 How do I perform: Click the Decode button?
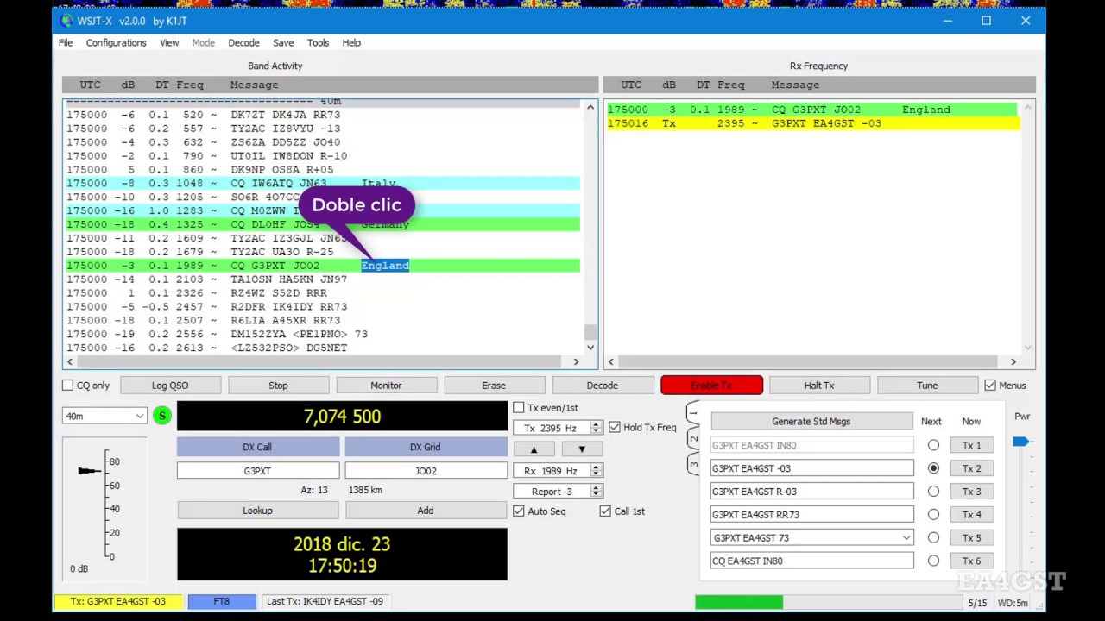602,386
